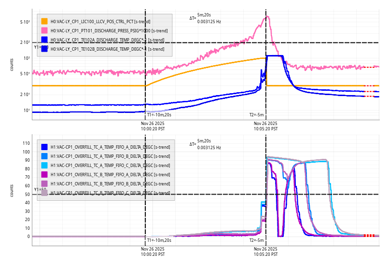Click the TC_B_TEMP_FIFO_C legend swatch
This screenshot has height=266, width=388.
click(44, 193)
